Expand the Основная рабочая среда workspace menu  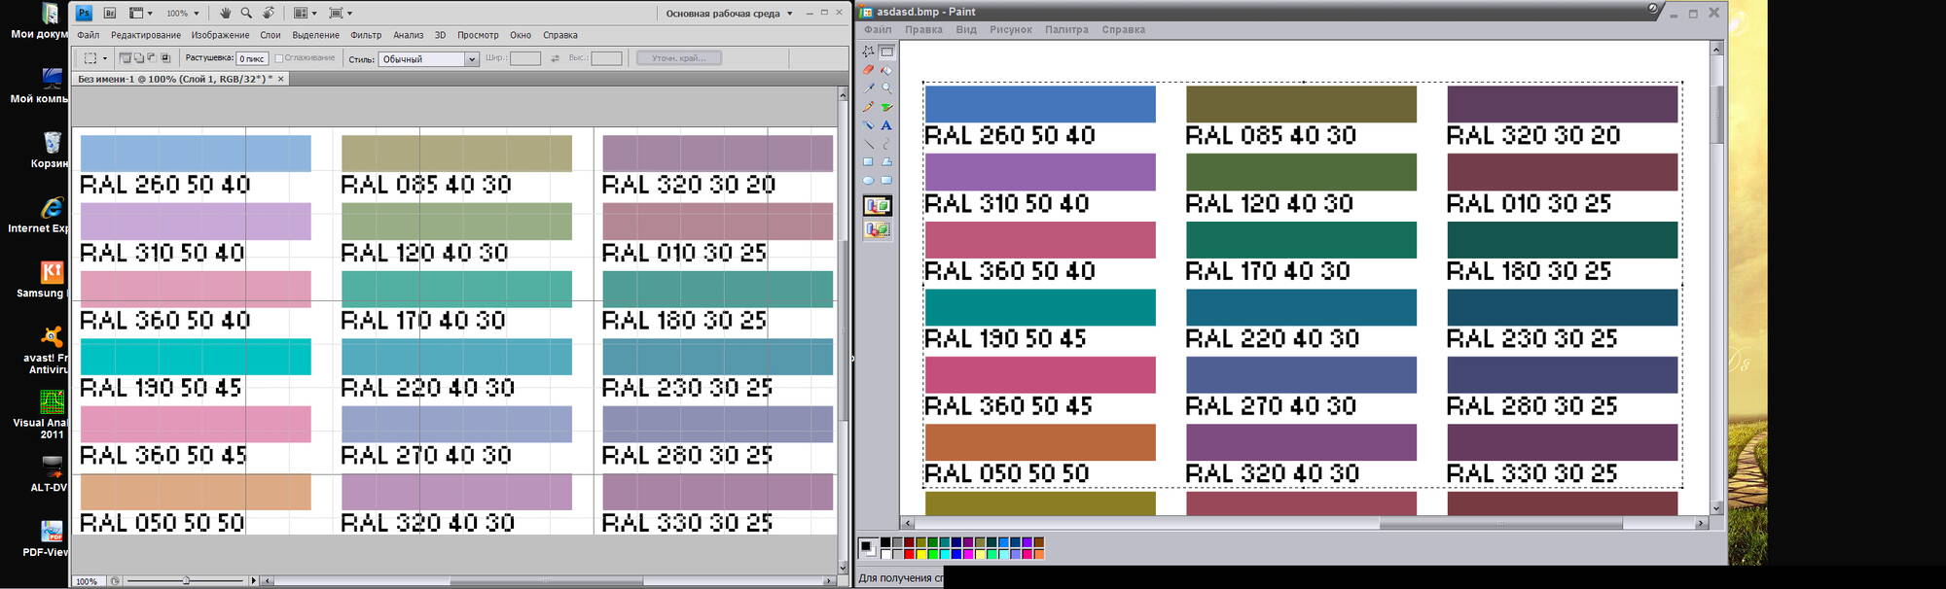[729, 14]
